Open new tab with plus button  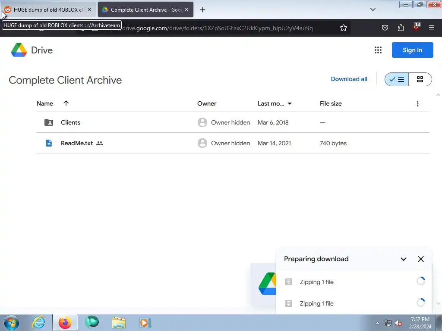pos(203,10)
